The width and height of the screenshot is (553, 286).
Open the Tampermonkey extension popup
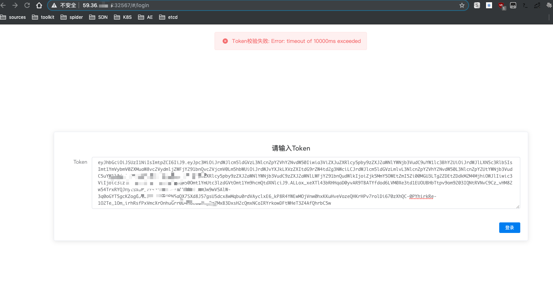(x=513, y=5)
